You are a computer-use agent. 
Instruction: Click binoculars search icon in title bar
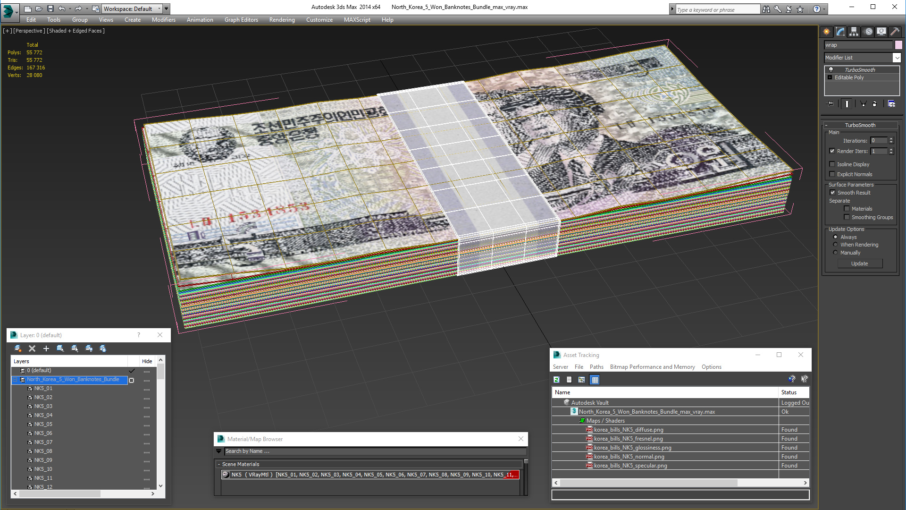pos(766,9)
